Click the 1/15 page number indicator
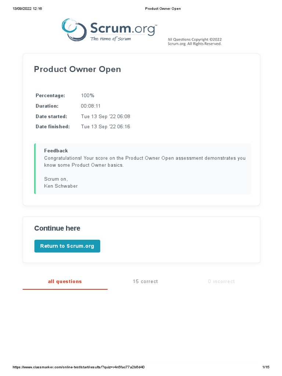282x376 pixels. point(266,367)
